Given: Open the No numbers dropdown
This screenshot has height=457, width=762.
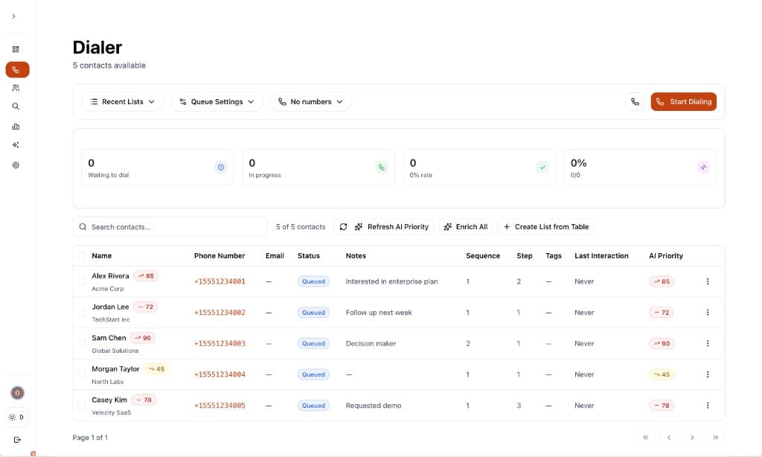Looking at the screenshot, I should (310, 101).
